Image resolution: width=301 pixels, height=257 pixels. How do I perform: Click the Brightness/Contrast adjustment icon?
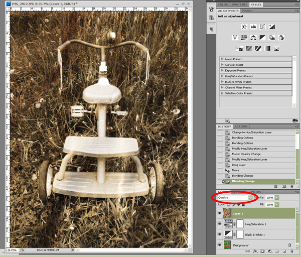coord(244,27)
